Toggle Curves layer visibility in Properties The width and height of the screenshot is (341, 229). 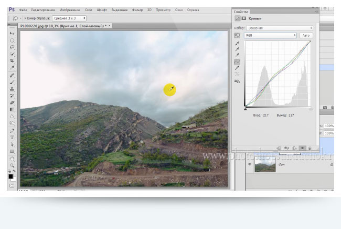(x=302, y=148)
